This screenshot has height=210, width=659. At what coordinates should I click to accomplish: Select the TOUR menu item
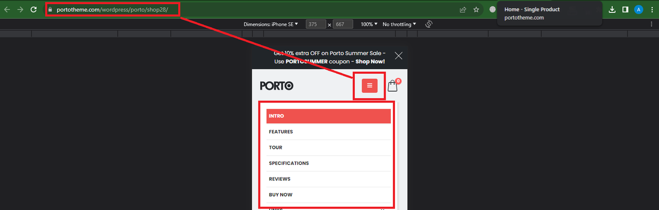coord(328,148)
